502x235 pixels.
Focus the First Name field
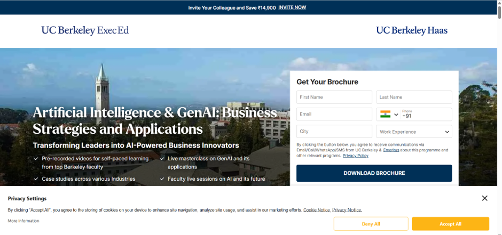[x=334, y=97]
